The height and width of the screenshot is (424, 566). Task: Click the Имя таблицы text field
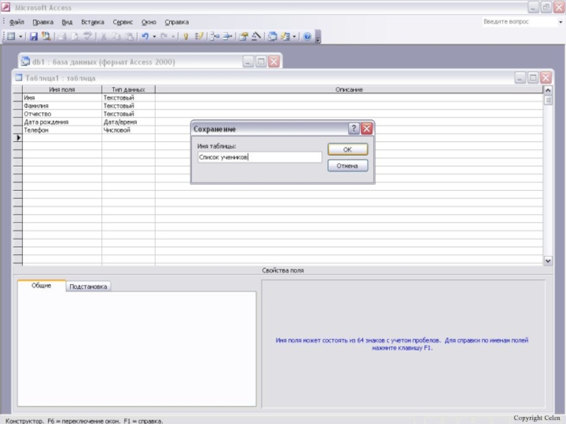[260, 158]
